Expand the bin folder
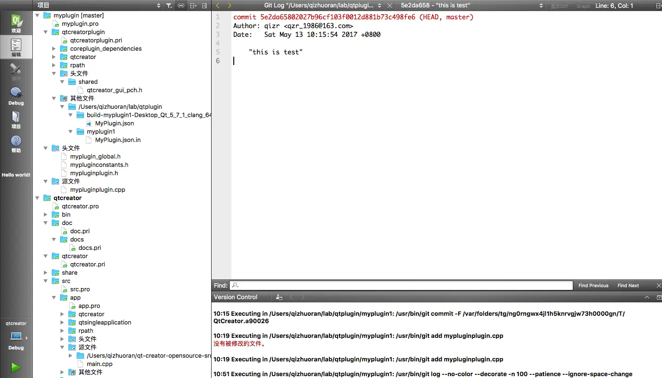Viewport: 662px width, 378px height. [46, 214]
